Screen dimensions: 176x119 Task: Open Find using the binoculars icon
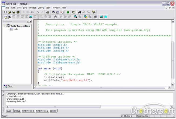pos(80,12)
